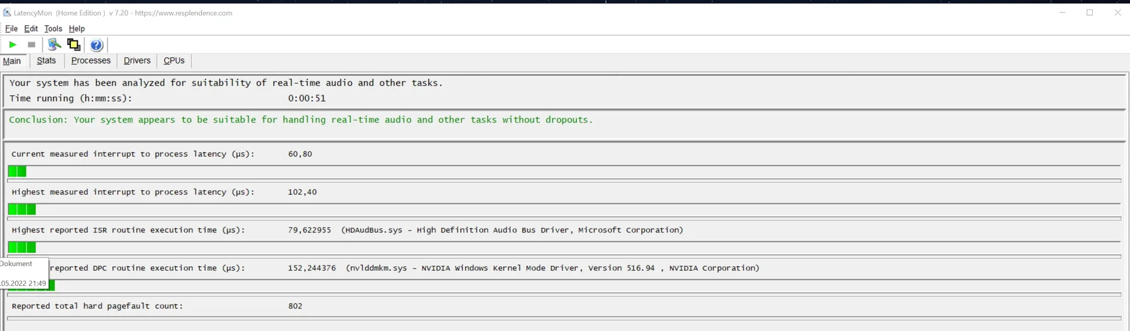Open the Tools menu
Viewport: 1130px width, 331px height.
coord(53,28)
